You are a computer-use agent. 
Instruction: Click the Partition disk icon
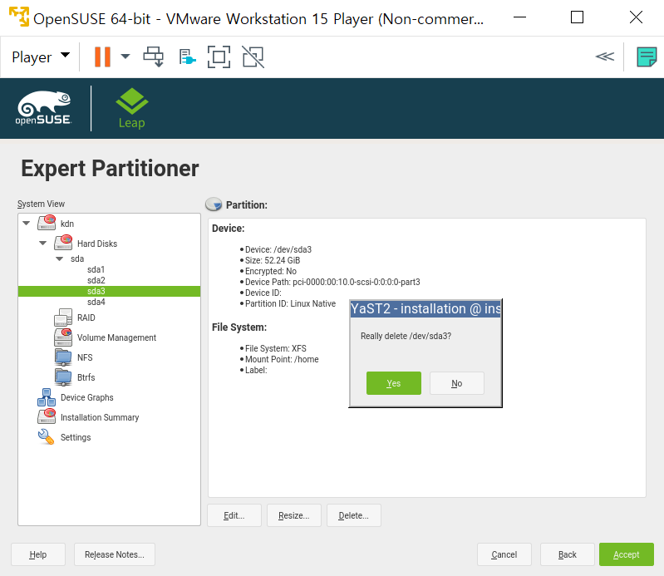pyautogui.click(x=214, y=204)
